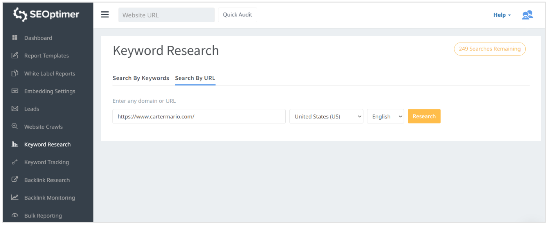Click the Keyword Research bar-chart icon
548x225 pixels.
14,144
